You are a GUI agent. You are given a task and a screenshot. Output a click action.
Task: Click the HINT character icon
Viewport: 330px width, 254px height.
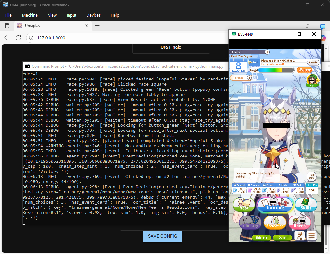(312, 80)
